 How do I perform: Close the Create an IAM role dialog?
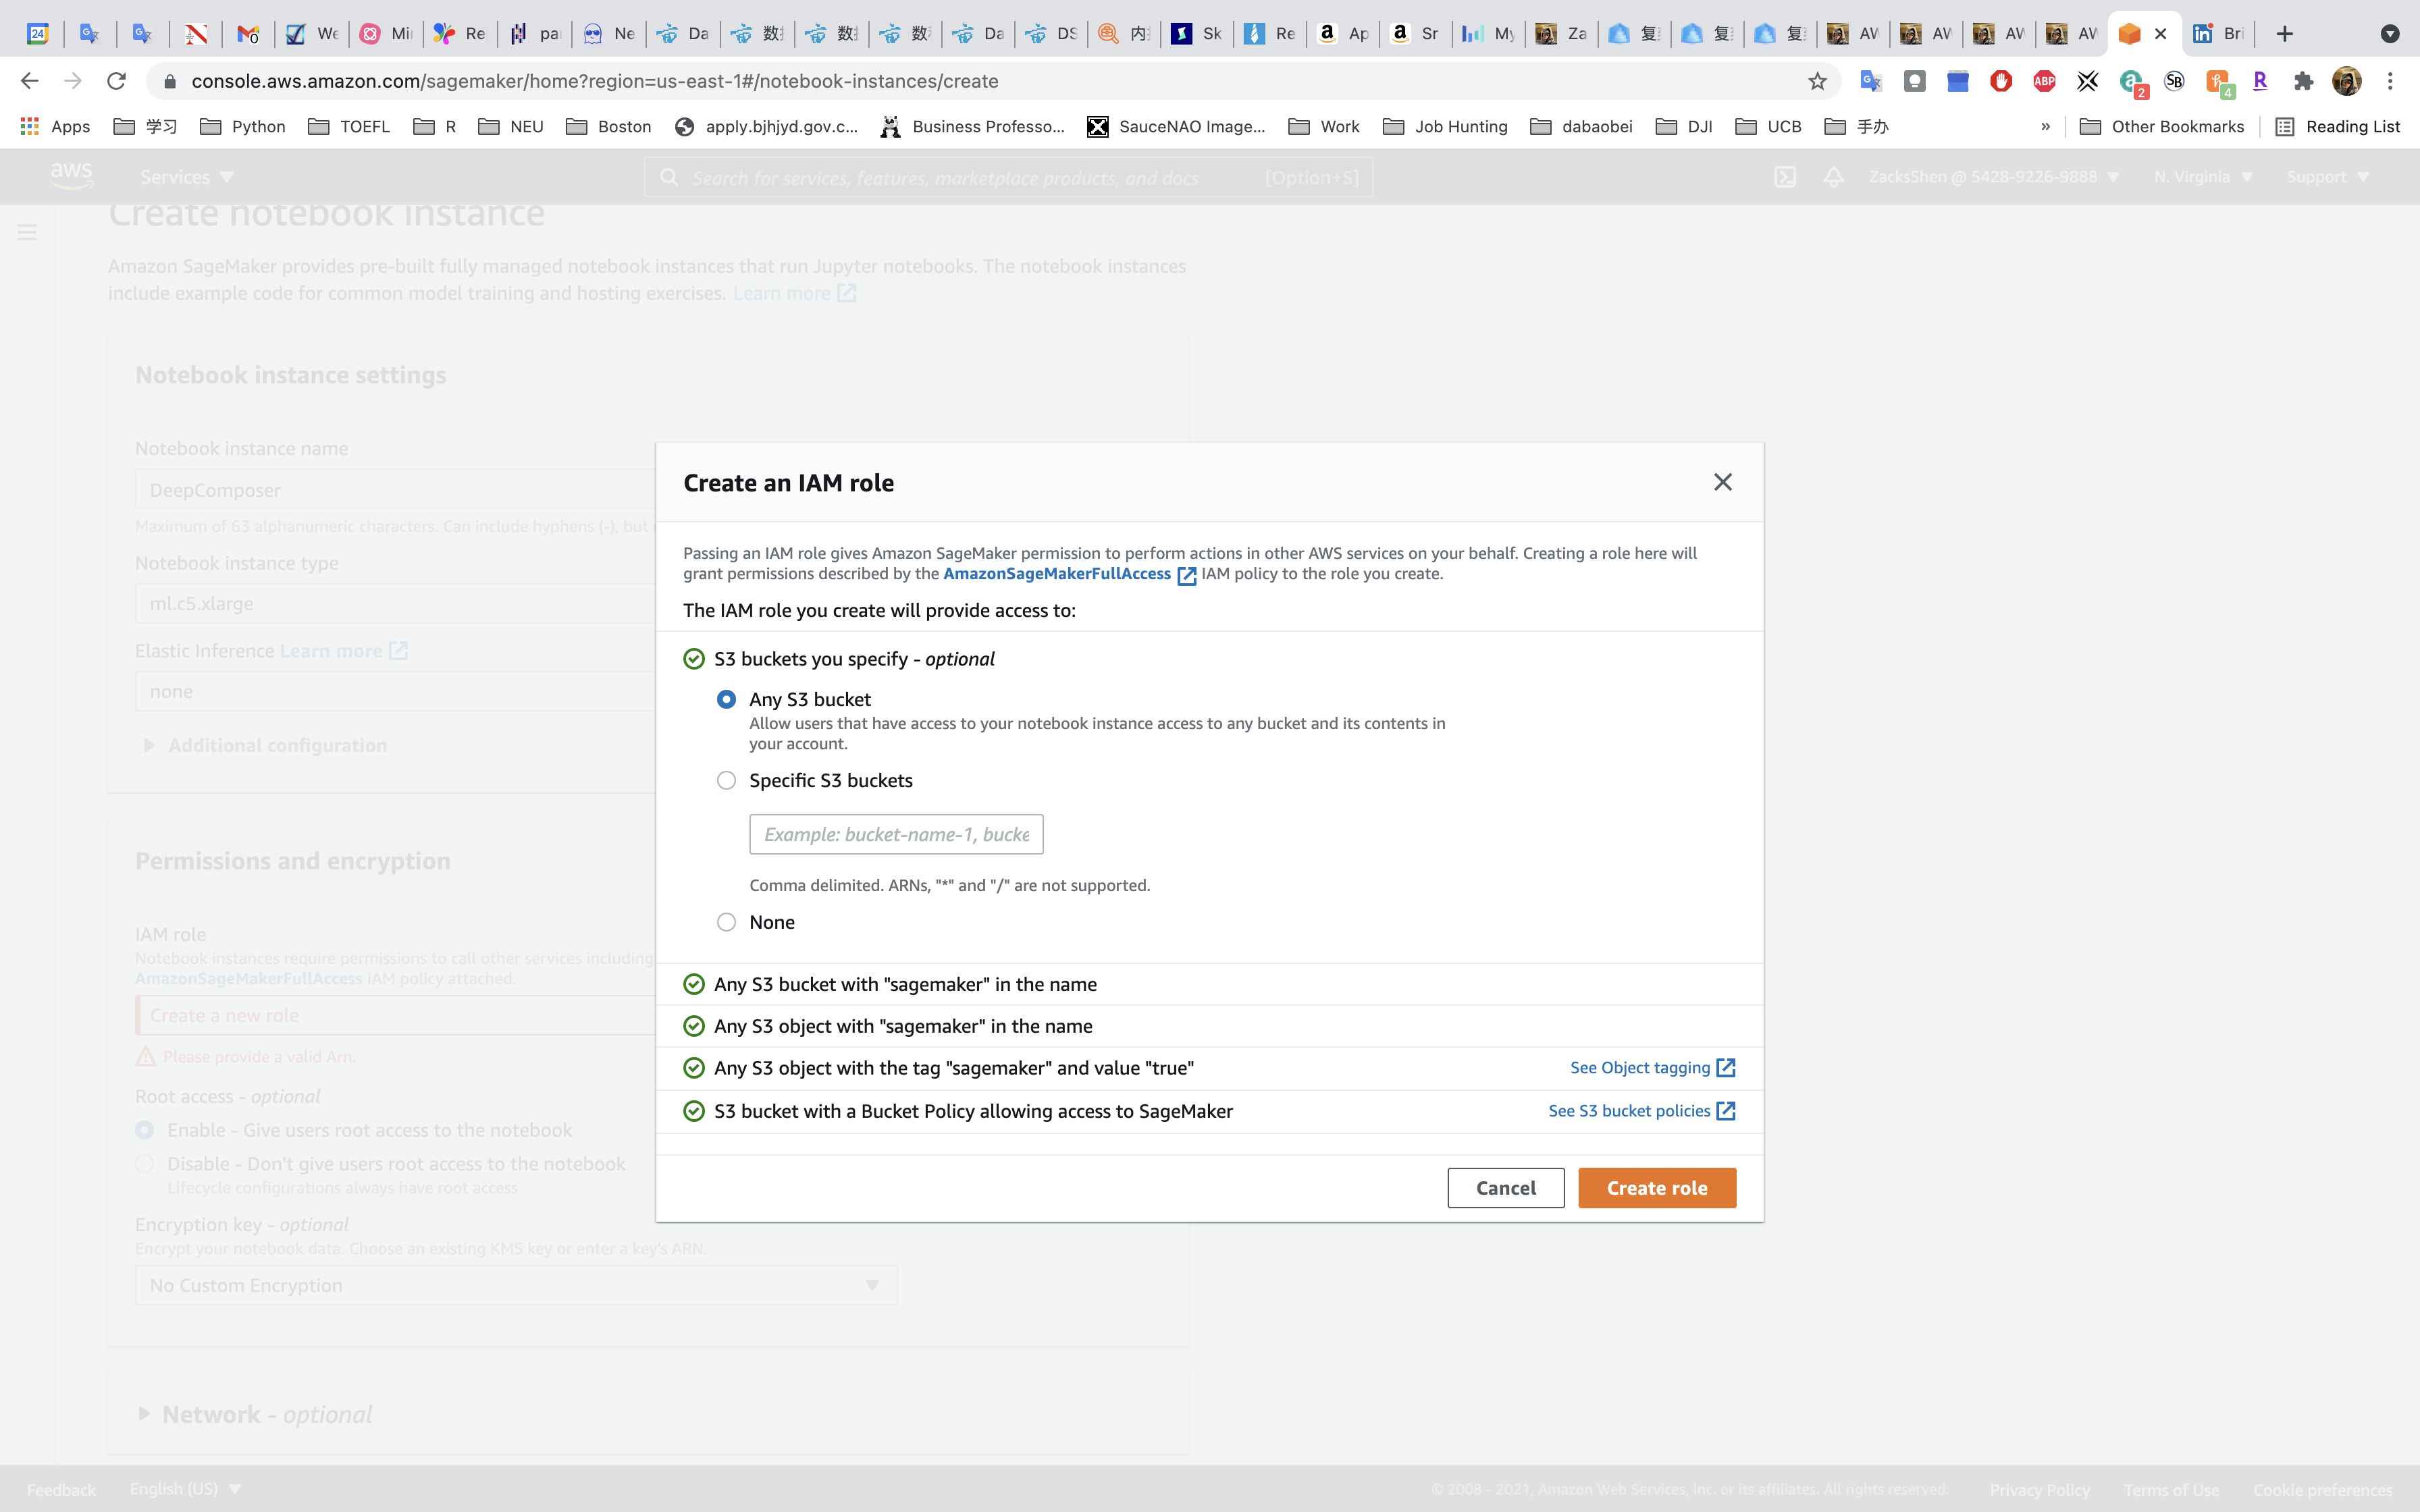pos(1722,482)
